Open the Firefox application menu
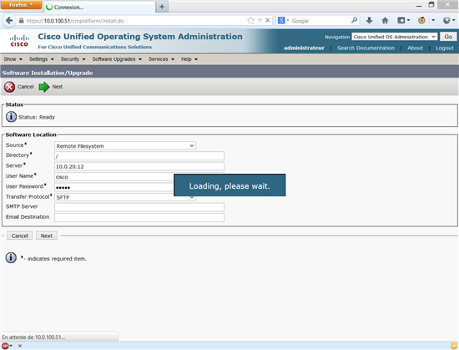The height and width of the screenshot is (350, 459). click(x=21, y=5)
